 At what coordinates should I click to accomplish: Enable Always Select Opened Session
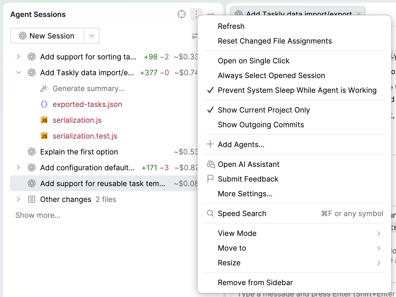click(294, 76)
